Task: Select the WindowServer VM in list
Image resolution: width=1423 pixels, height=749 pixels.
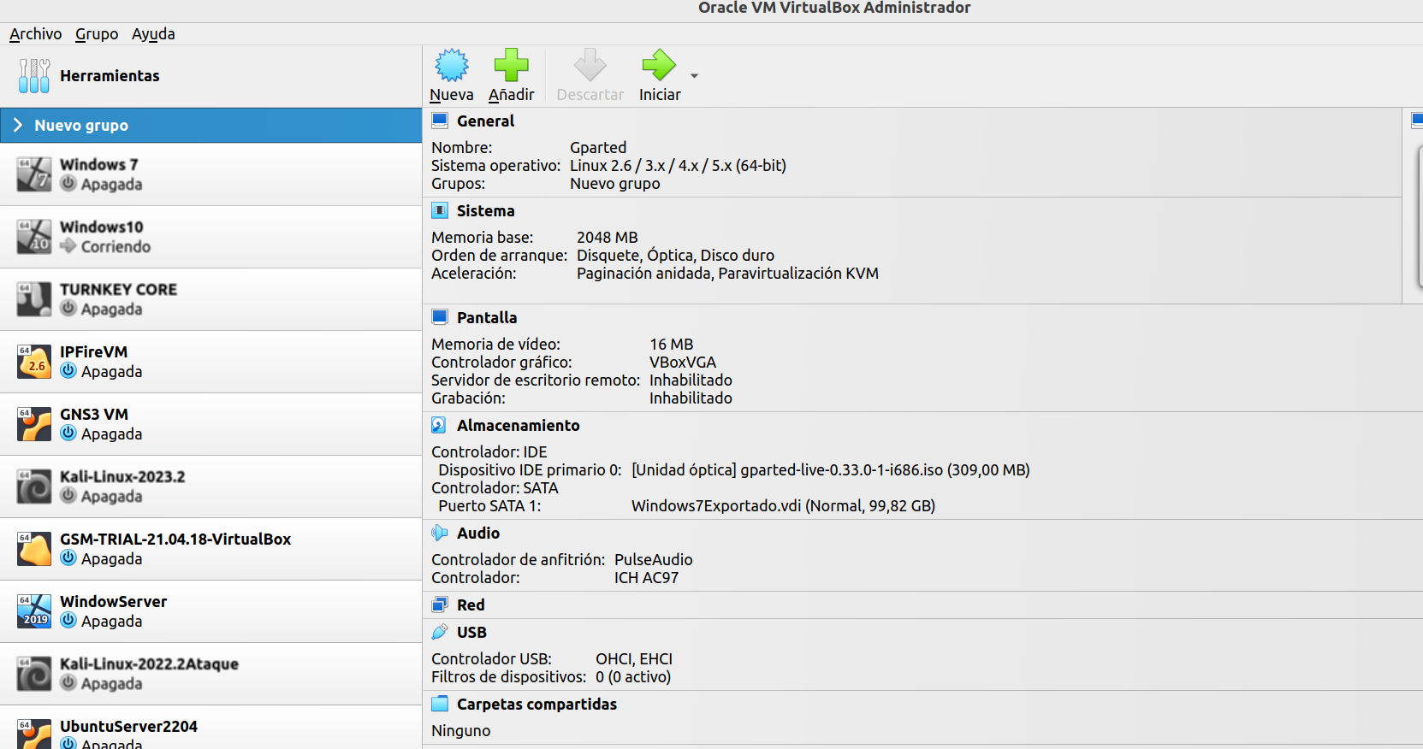Action: 210,611
